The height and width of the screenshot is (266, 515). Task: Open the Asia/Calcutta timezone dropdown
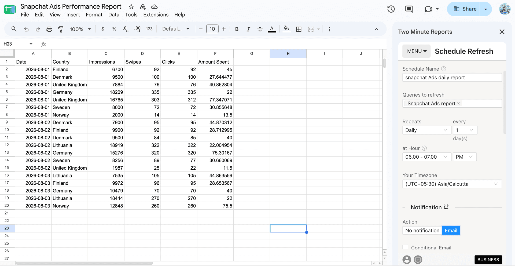452,184
